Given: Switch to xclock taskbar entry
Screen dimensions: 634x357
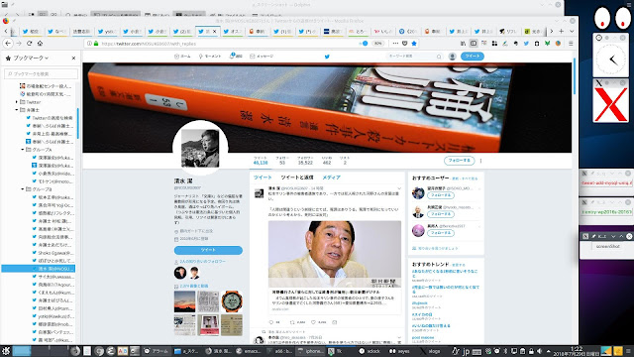Looking at the screenshot, I should (370, 351).
